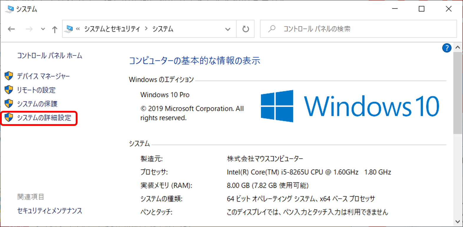The image size is (463, 227).
Task: Click the システム window title icon
Action: [x=9, y=9]
